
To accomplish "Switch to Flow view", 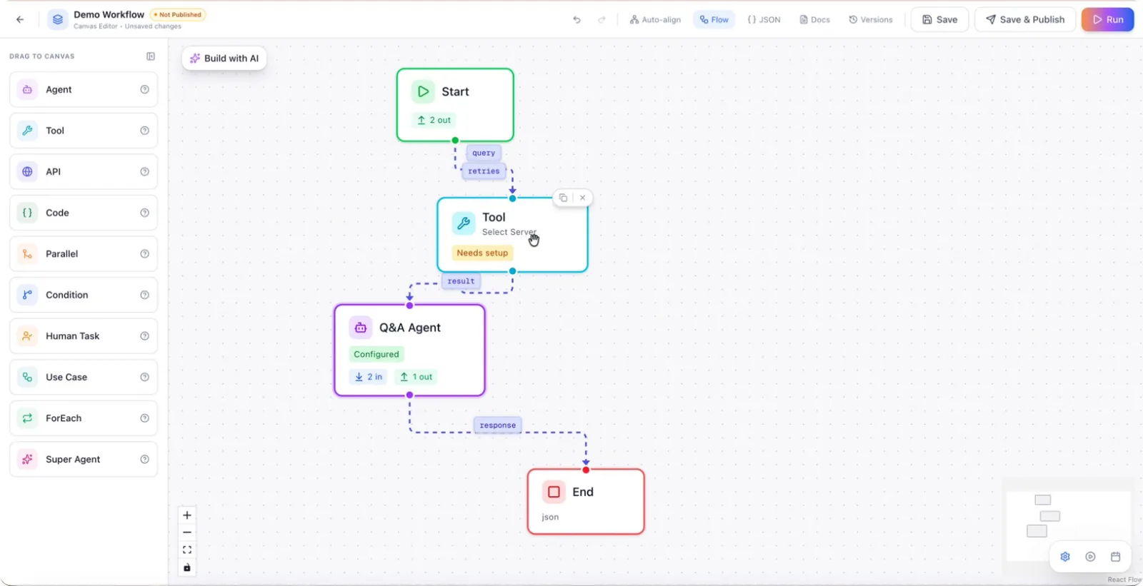I will pos(714,20).
